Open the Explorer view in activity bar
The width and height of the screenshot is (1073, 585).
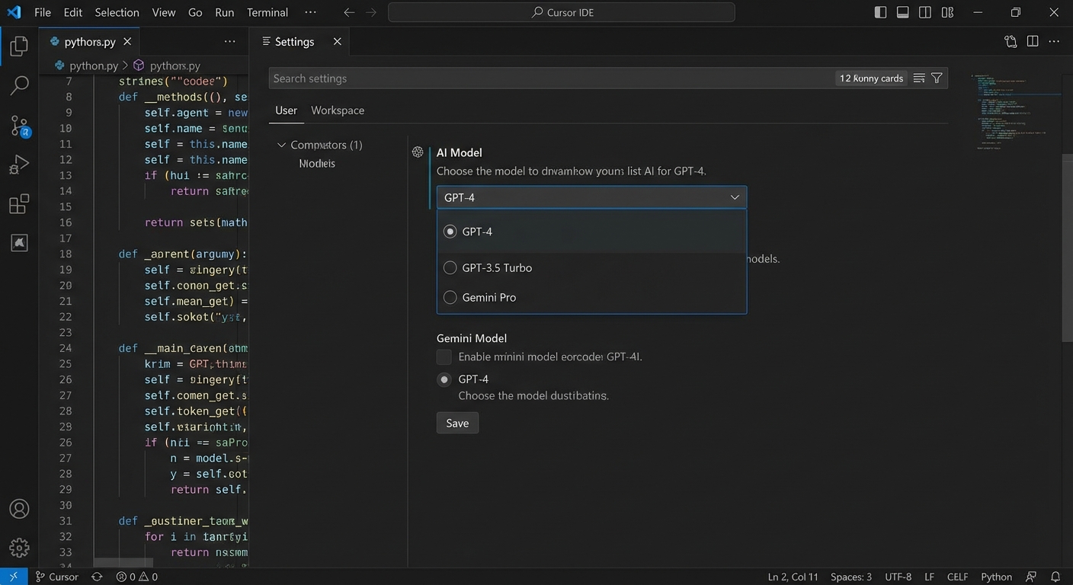click(x=19, y=46)
